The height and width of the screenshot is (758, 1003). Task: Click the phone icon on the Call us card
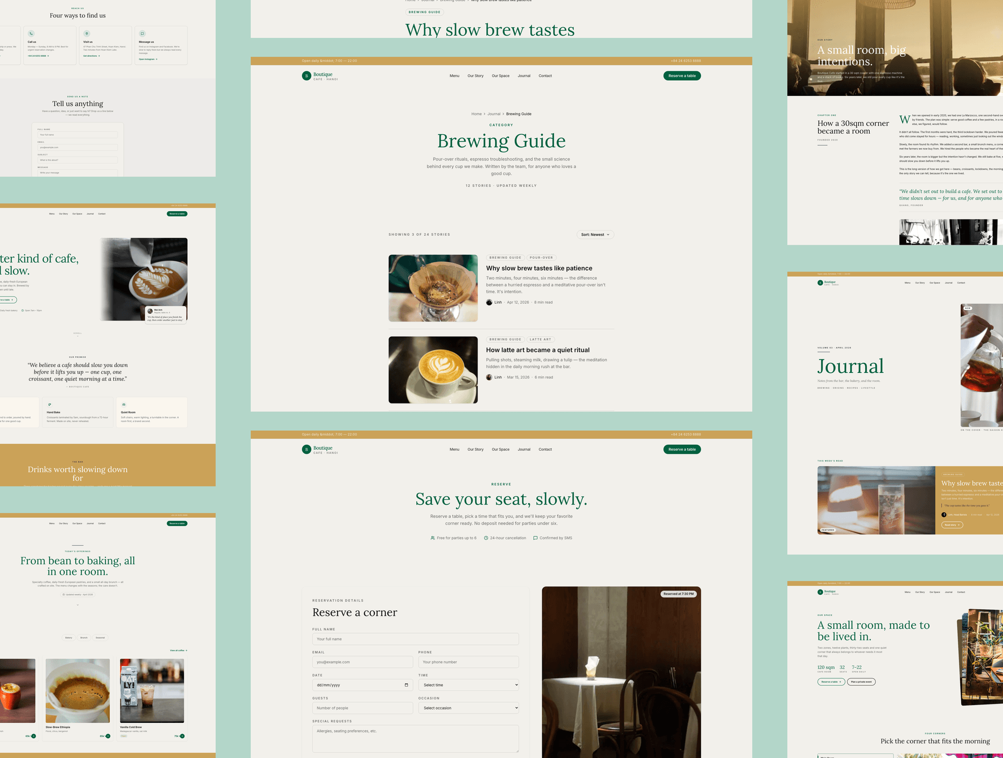31,33
